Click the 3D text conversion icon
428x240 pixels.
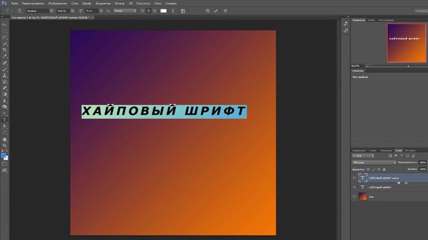pos(225,11)
